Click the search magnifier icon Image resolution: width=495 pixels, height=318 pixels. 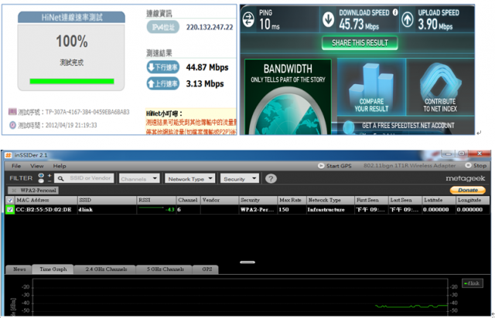60,178
